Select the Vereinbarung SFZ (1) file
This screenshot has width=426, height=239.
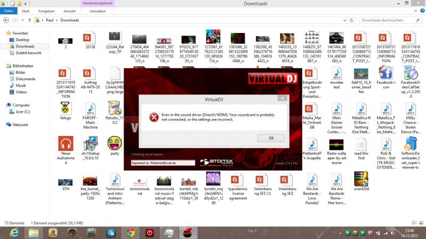click(263, 185)
